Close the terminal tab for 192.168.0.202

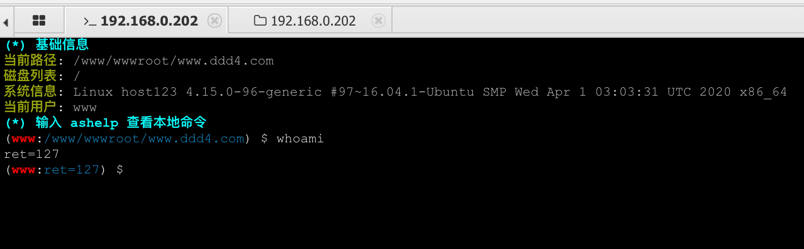click(214, 21)
